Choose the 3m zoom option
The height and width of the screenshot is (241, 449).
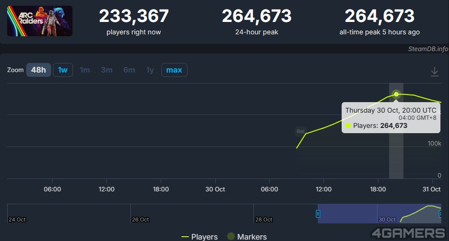click(106, 70)
